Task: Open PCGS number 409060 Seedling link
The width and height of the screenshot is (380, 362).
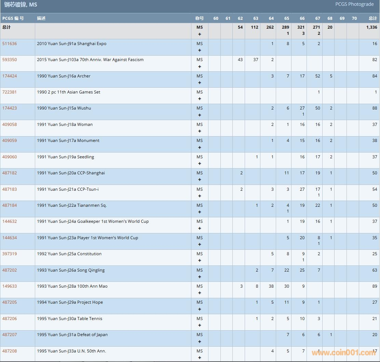Action: click(x=10, y=157)
